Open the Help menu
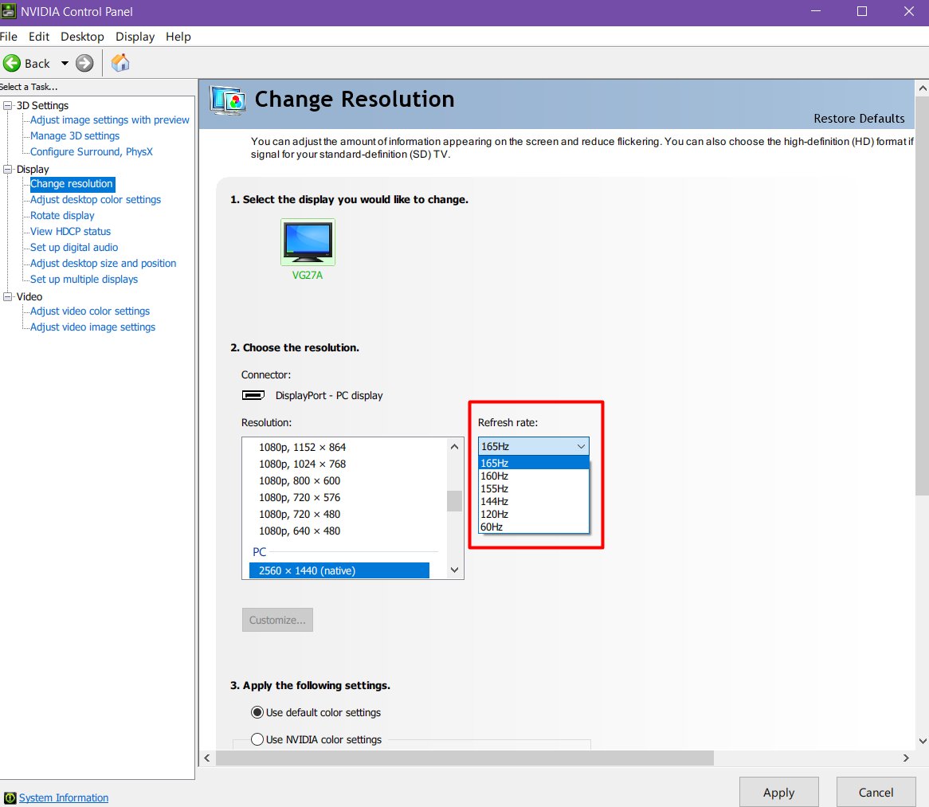Screen dimensions: 929x807 click(x=178, y=37)
